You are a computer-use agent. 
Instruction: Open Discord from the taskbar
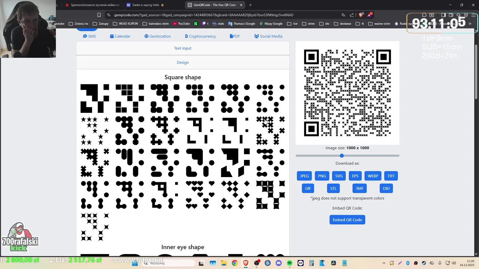coord(278,263)
